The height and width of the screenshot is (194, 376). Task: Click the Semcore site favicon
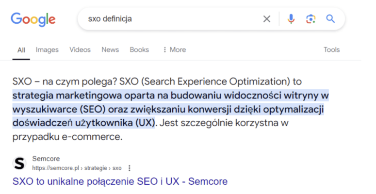19,163
